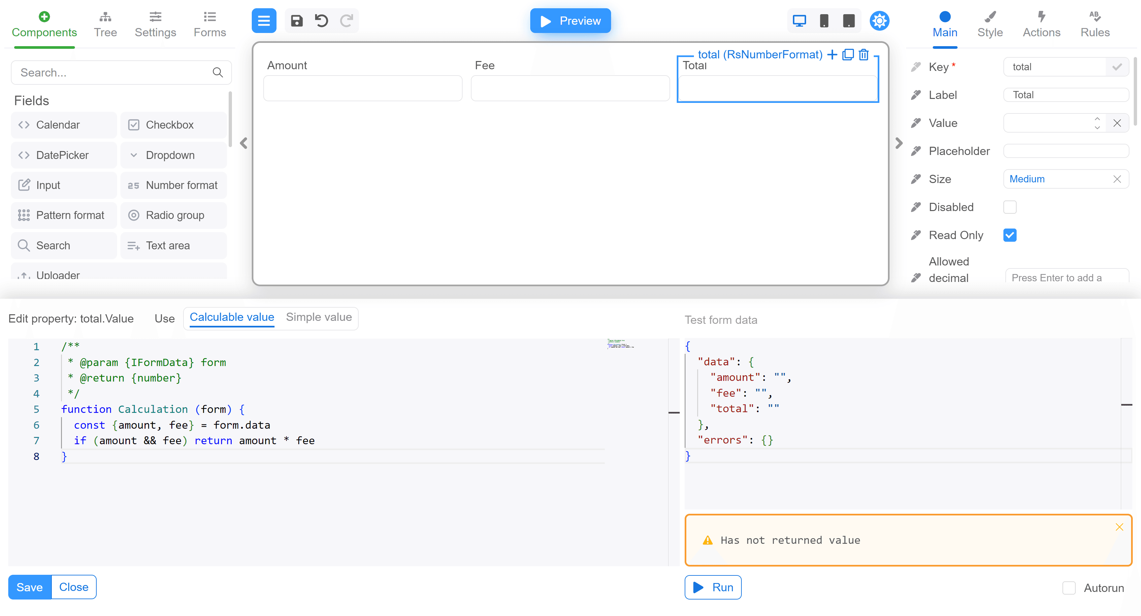Image resolution: width=1141 pixels, height=616 pixels.
Task: Delete the total component with trash icon
Action: click(x=864, y=54)
